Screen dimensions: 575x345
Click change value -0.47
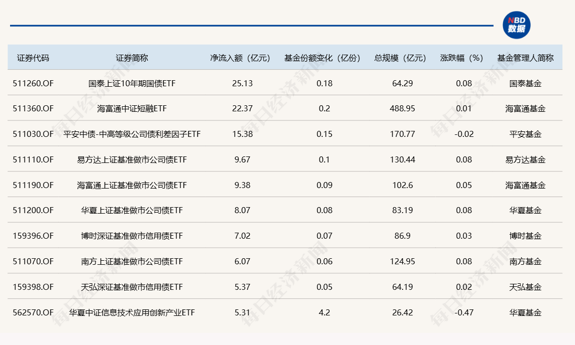[464, 313]
